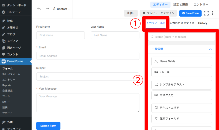Viewport: 219px width, 130px height.
Task: Focus the field search box
Action: pos(182,37)
